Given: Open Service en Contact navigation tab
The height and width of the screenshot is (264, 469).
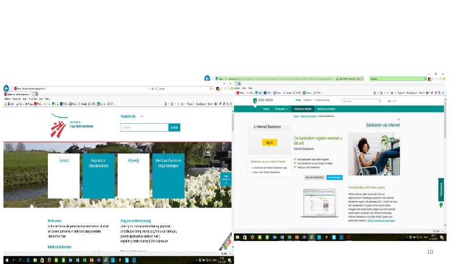Looking at the screenshot, I should pyautogui.click(x=326, y=109).
